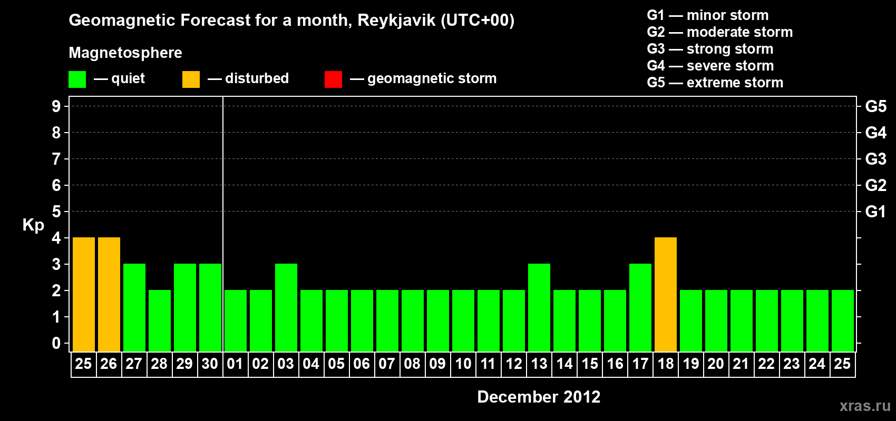The width and height of the screenshot is (896, 421).
Task: Click the 'G3 — strong storm' legend line
Action: tap(710, 49)
